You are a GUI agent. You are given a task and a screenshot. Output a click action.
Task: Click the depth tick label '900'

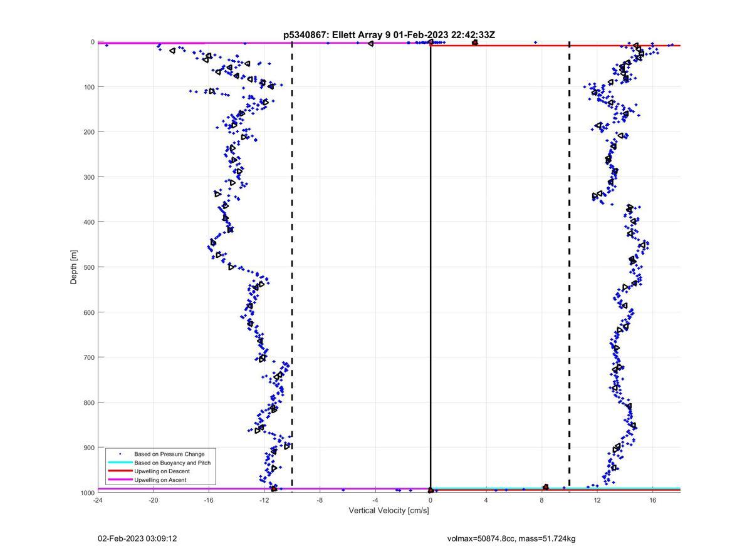[x=89, y=448]
